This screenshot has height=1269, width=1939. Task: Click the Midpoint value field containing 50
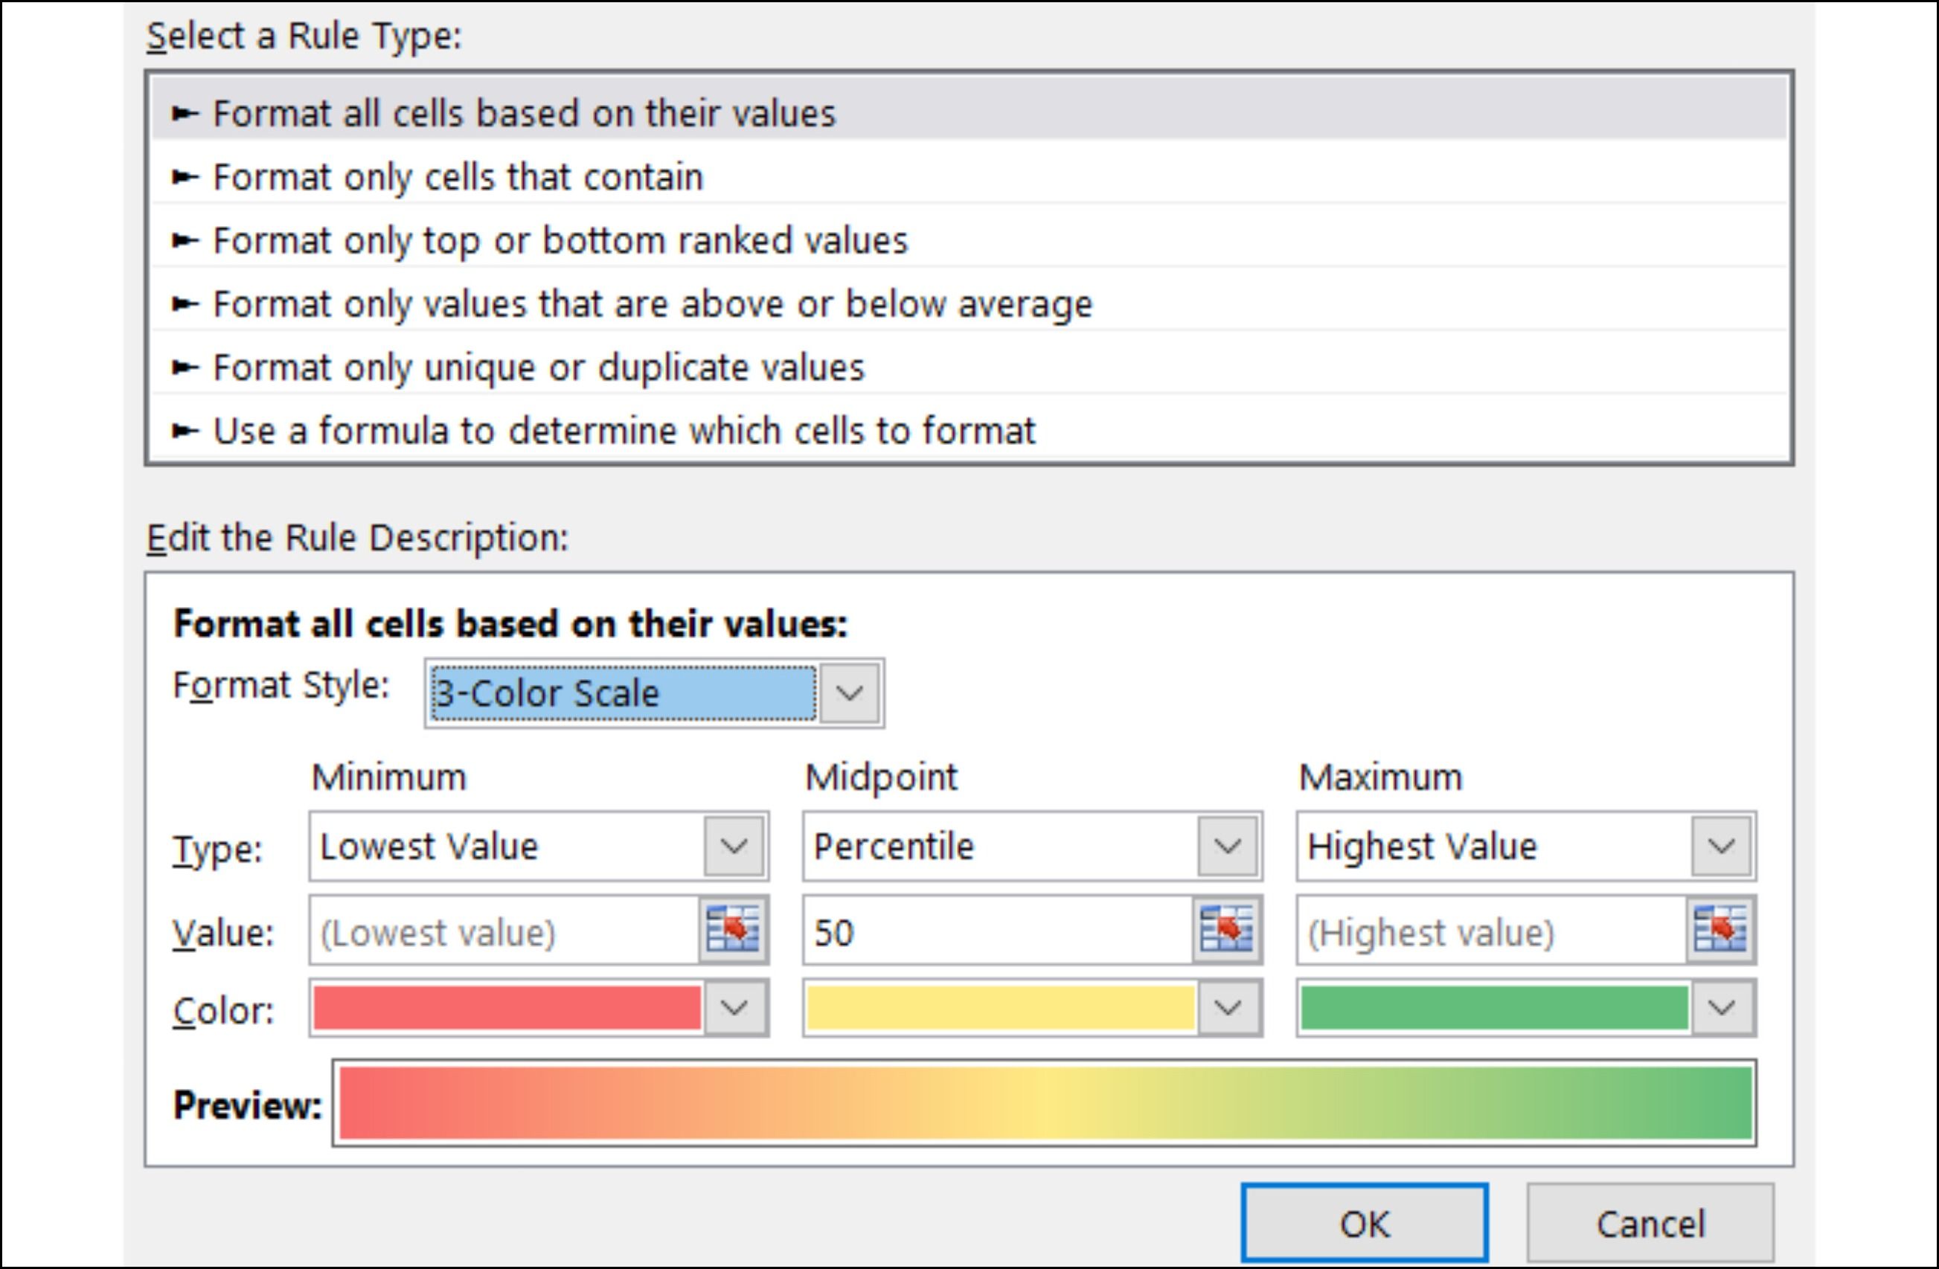point(997,932)
